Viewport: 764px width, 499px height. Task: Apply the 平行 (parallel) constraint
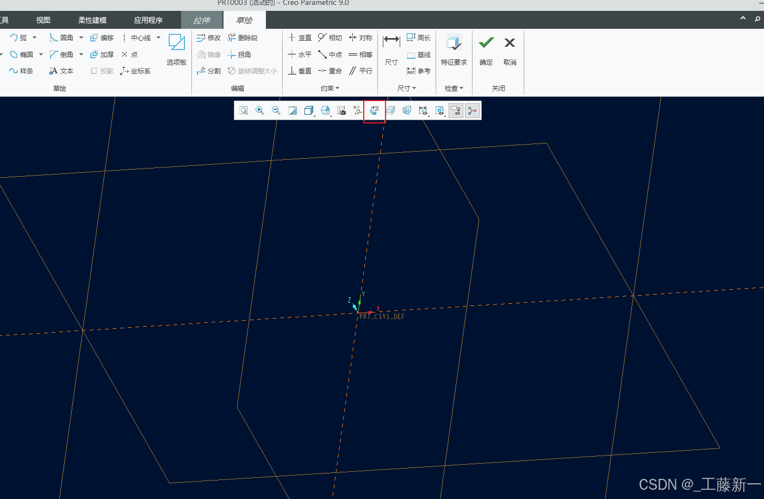point(361,71)
